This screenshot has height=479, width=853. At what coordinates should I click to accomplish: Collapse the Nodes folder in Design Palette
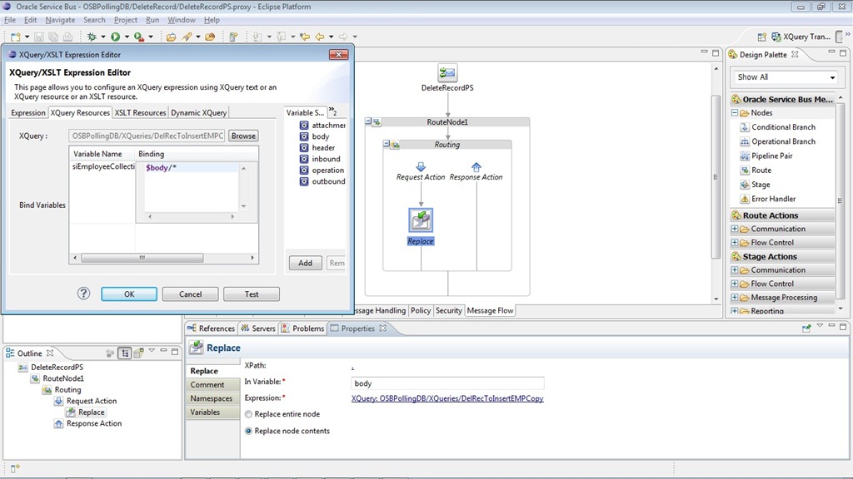coord(736,113)
